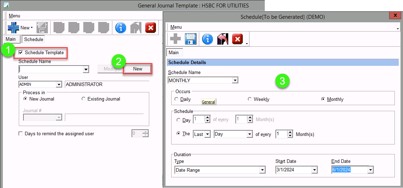Click the undo arrow icon in Schedule toolbar
The width and height of the screenshot is (403, 188).
pos(223,39)
